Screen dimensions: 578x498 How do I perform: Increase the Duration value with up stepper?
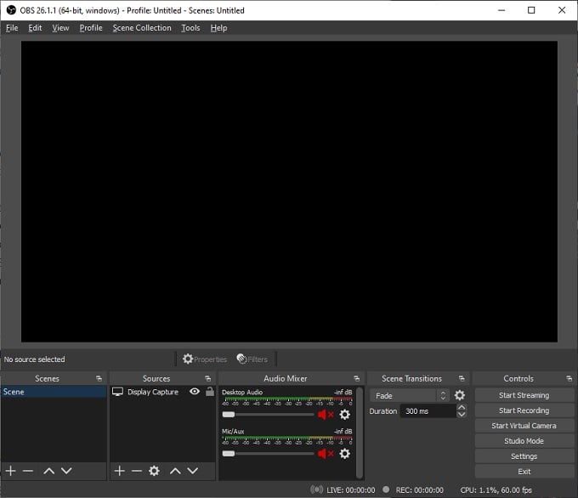(x=462, y=407)
